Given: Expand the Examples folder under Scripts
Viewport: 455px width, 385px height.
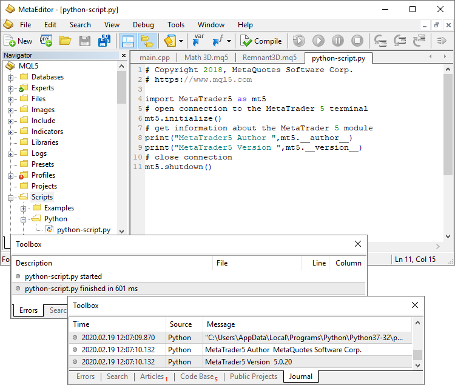Looking at the screenshot, I should [x=23, y=208].
